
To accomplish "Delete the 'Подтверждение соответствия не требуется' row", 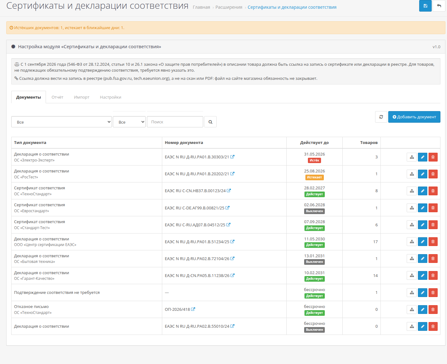I will 433,293.
